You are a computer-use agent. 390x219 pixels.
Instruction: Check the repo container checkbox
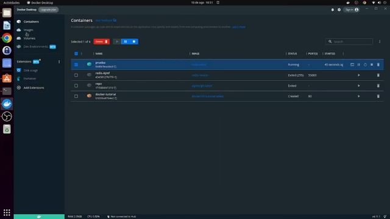[76, 86]
